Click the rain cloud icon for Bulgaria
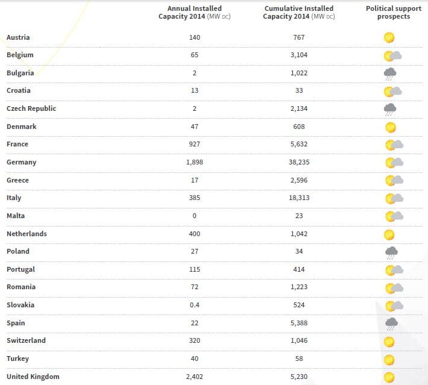 (390, 74)
